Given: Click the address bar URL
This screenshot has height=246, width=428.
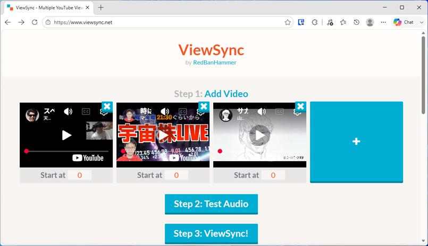Looking at the screenshot, I should click(83, 22).
